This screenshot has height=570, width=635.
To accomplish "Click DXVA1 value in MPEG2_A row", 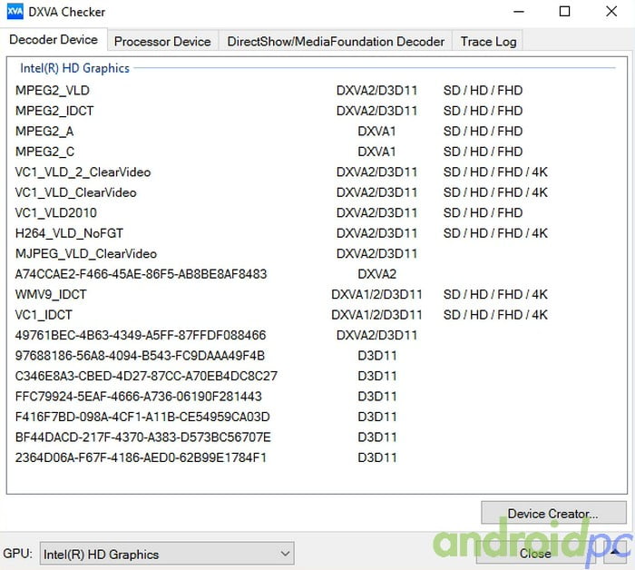I will click(x=376, y=132).
